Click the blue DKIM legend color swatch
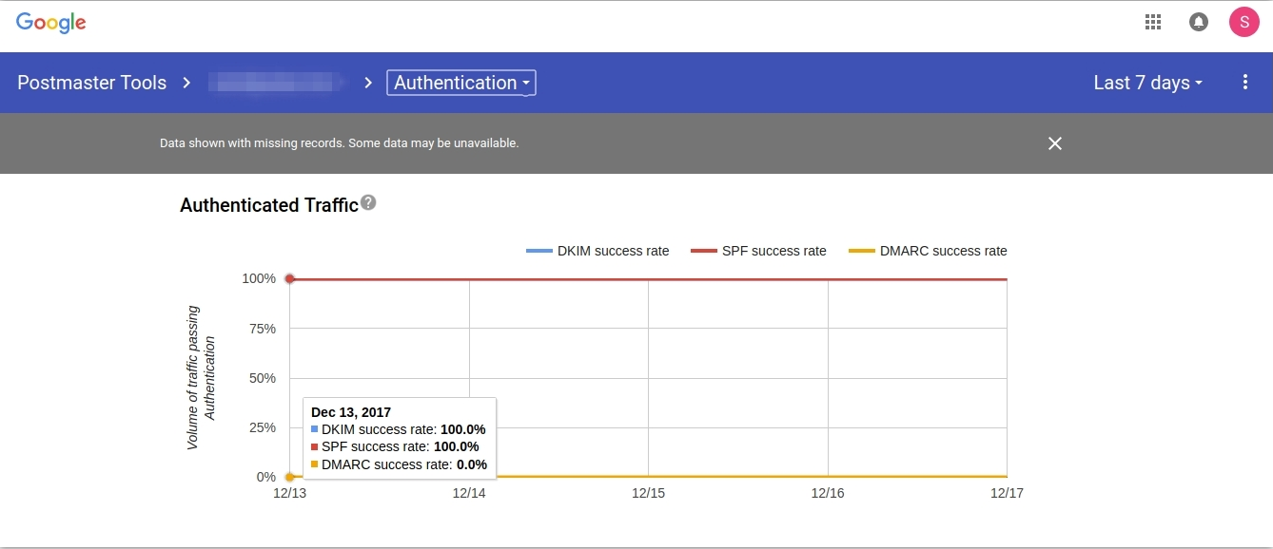Viewport: 1273px width, 549px height. (x=539, y=252)
